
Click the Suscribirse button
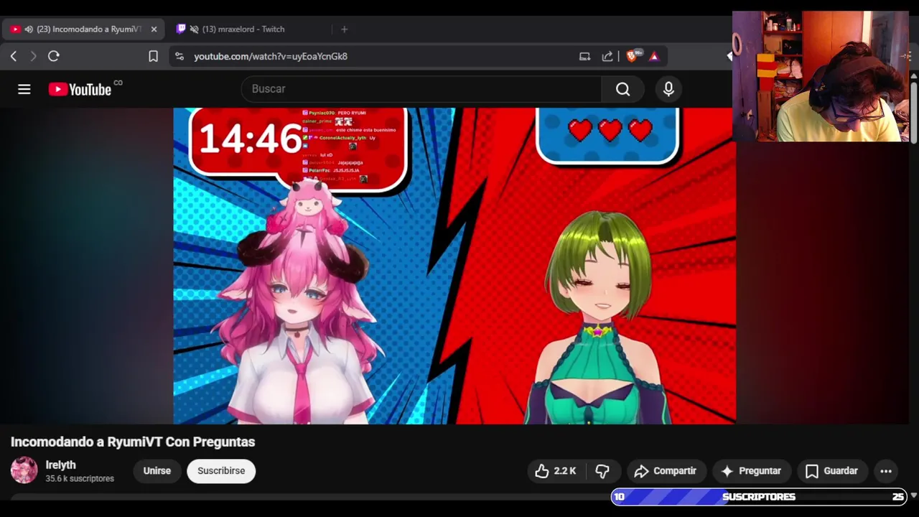(x=221, y=471)
